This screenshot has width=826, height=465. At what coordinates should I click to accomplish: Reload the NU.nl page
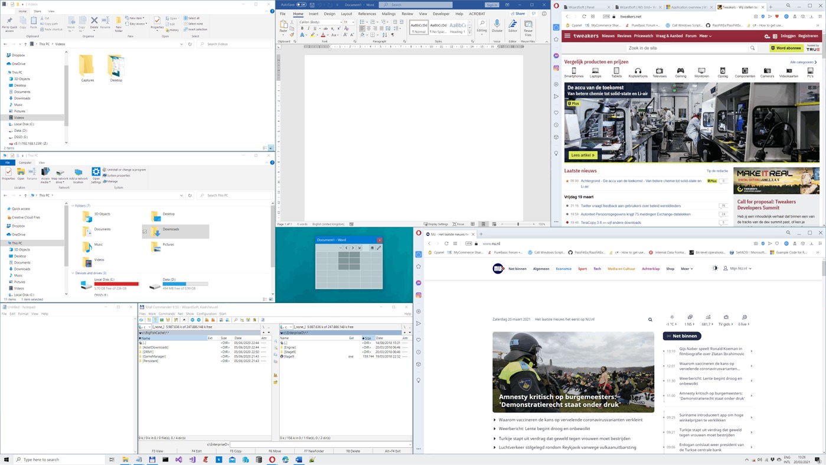click(x=446, y=243)
